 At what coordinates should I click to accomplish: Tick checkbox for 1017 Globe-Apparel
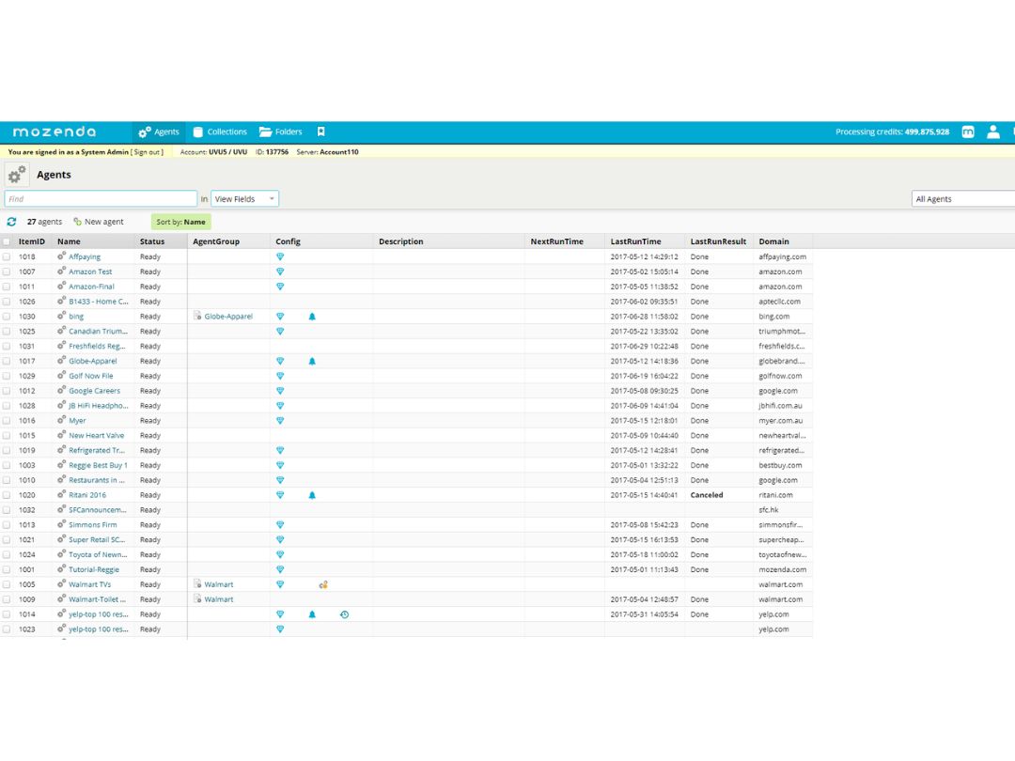7,361
